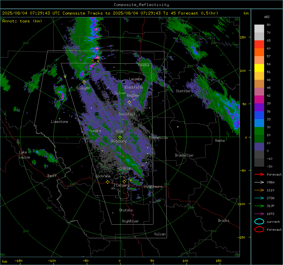
Task: Click the Composite_Reflectivity title
Action: (141, 5)
